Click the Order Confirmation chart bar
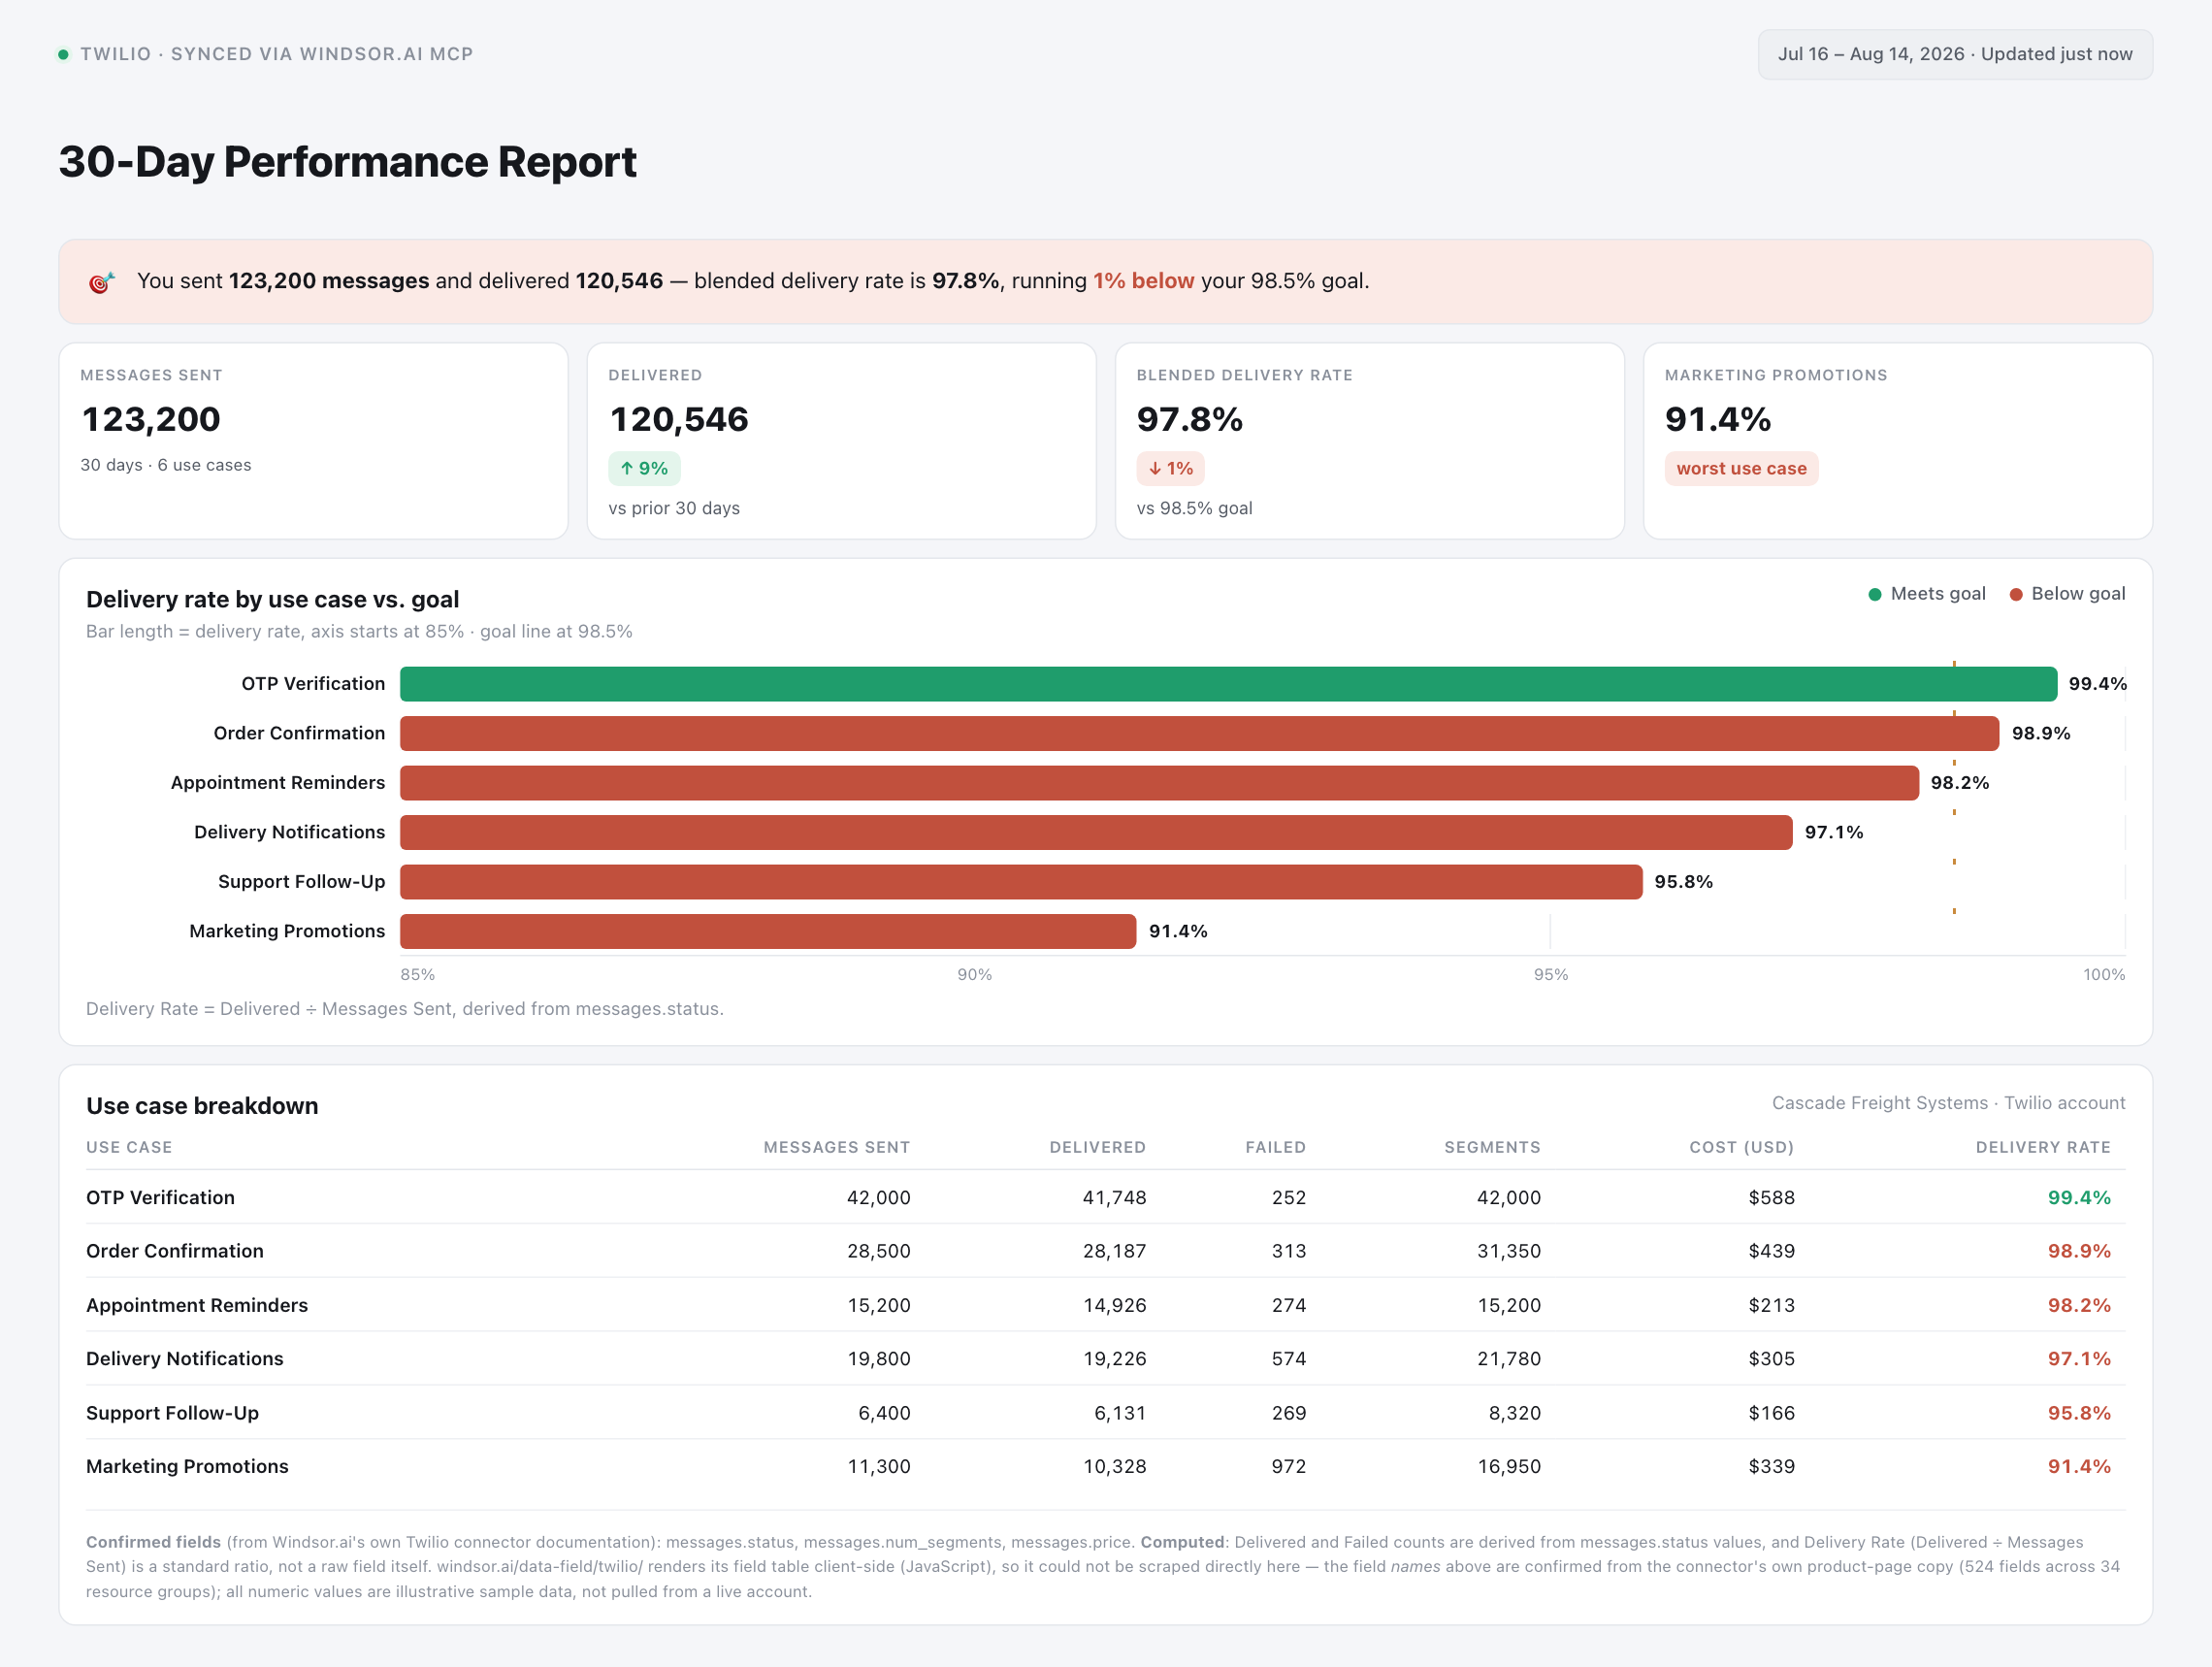The width and height of the screenshot is (2212, 1667). [1199, 733]
